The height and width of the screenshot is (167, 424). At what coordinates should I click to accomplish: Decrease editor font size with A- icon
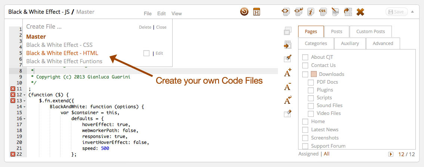point(288,87)
